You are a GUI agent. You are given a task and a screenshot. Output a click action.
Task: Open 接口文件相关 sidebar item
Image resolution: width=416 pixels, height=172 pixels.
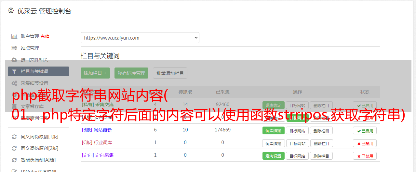[x=34, y=60]
